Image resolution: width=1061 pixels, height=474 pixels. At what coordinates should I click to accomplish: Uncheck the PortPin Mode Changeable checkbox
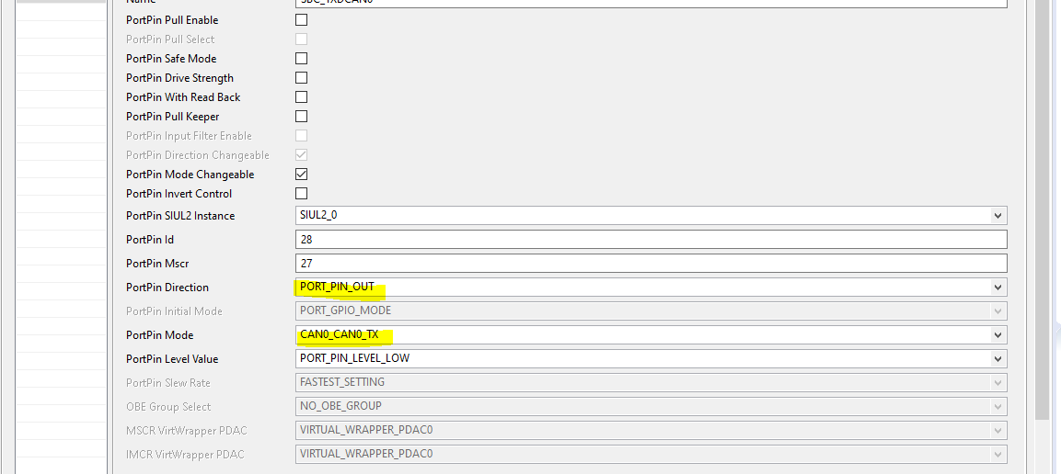301,175
